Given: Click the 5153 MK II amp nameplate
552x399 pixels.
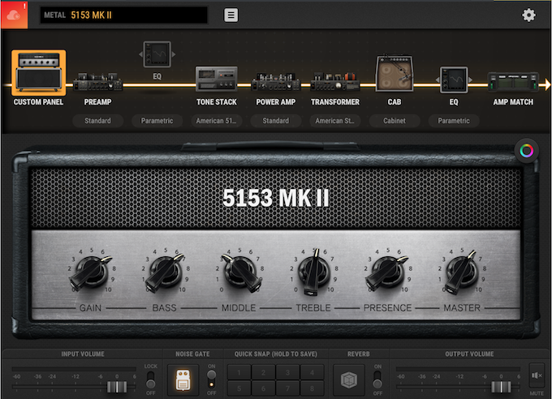Looking at the screenshot, I should click(276, 197).
